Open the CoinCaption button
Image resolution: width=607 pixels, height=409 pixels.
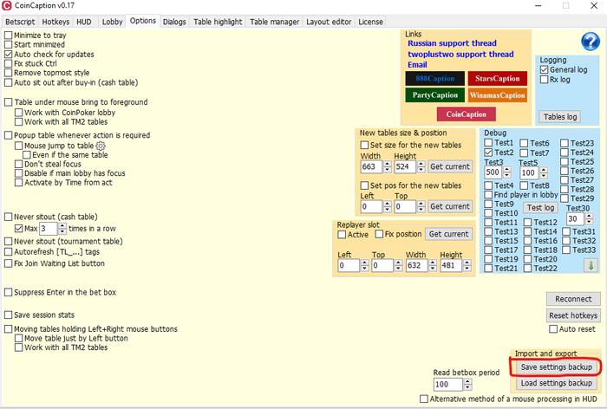466,114
